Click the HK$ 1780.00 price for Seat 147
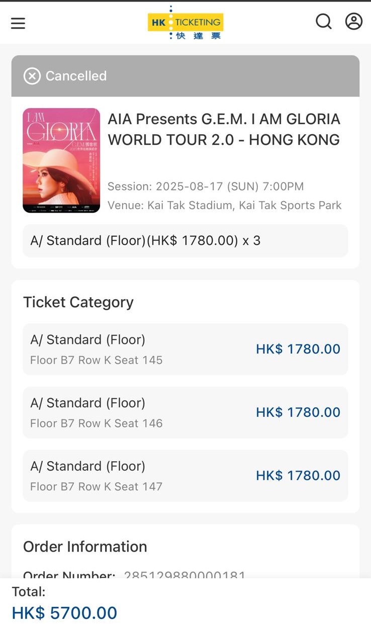 298,475
